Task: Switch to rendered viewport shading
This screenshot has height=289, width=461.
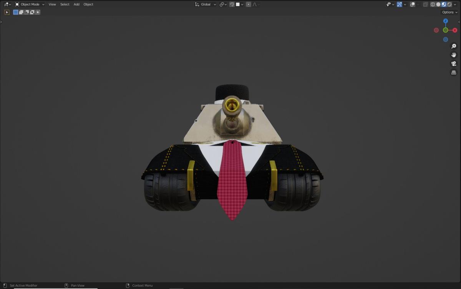Action: [449, 4]
